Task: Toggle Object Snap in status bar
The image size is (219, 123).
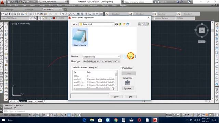Action: click(48, 115)
